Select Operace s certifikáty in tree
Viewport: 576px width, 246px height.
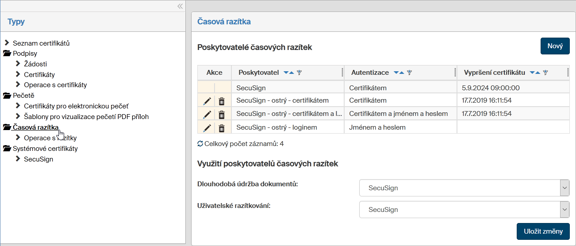coord(55,85)
